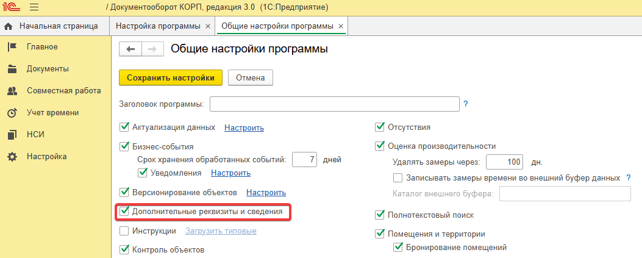Click Сохранить настройки button
The image size is (642, 258).
pos(171,78)
